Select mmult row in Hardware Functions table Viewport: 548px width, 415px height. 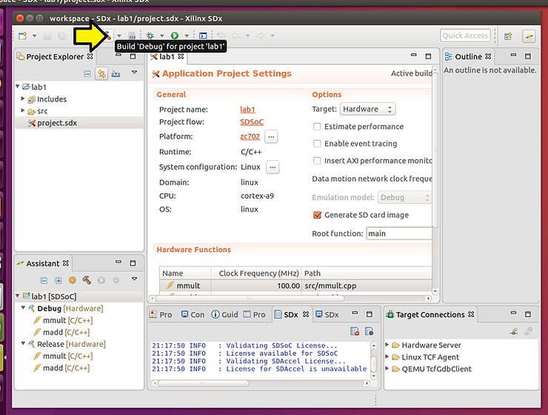click(x=295, y=285)
